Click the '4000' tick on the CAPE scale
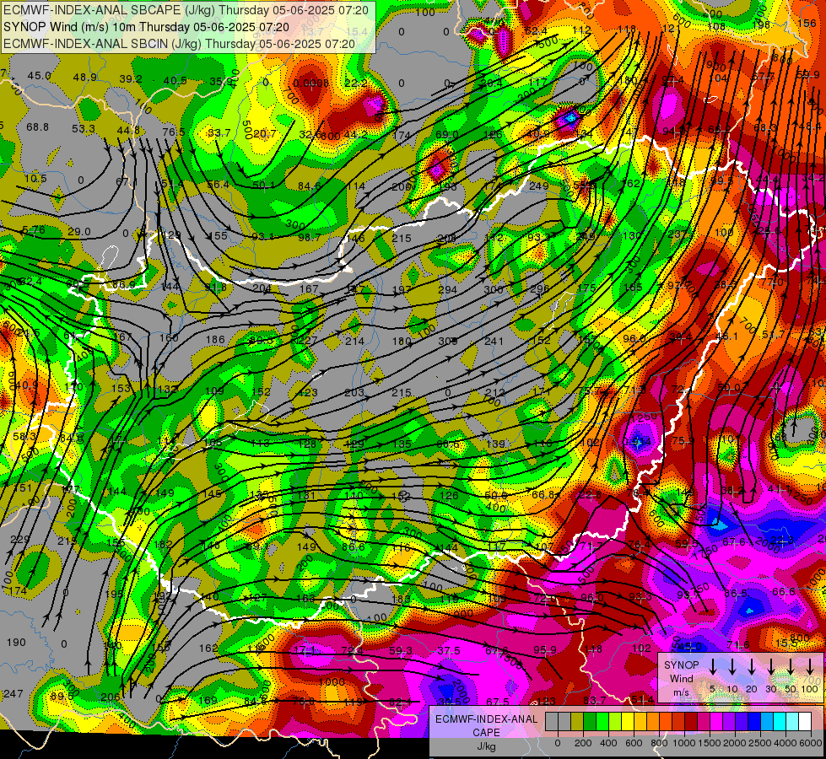The image size is (826, 759). click(x=786, y=743)
